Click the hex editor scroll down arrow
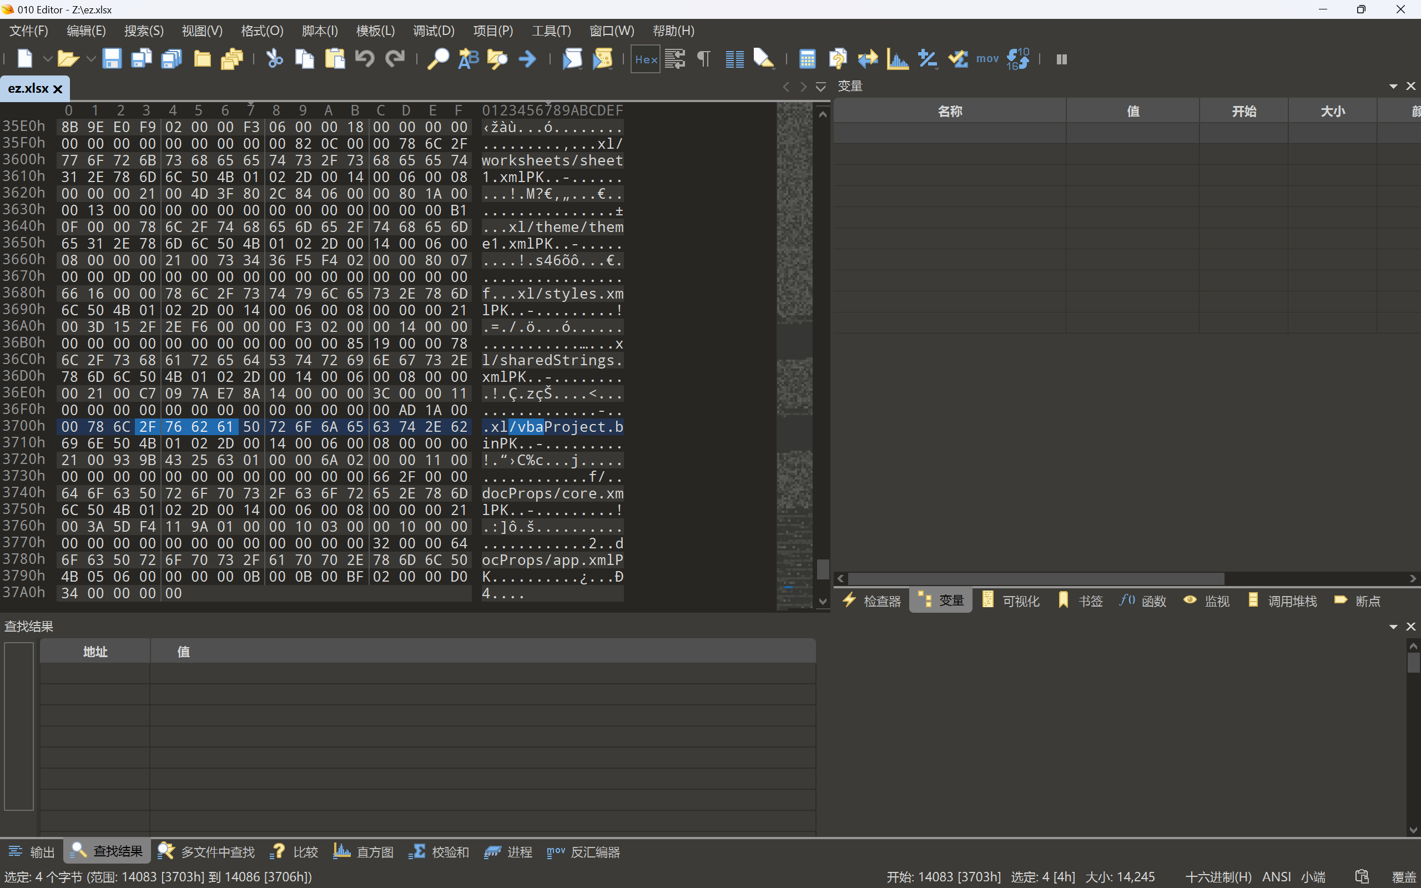This screenshot has height=888, width=1421. click(823, 602)
